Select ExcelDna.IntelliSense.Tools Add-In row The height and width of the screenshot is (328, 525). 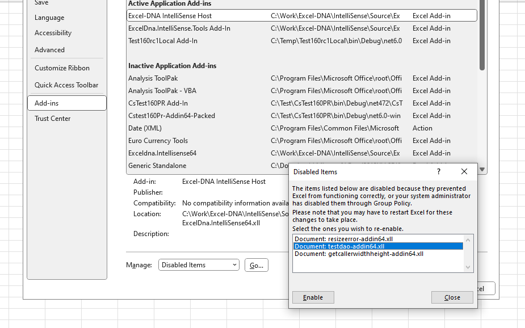pyautogui.click(x=302, y=28)
